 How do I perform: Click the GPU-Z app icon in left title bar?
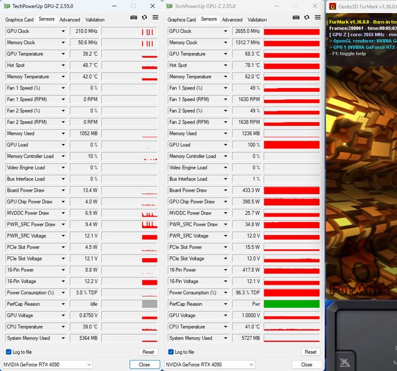tap(6, 6)
